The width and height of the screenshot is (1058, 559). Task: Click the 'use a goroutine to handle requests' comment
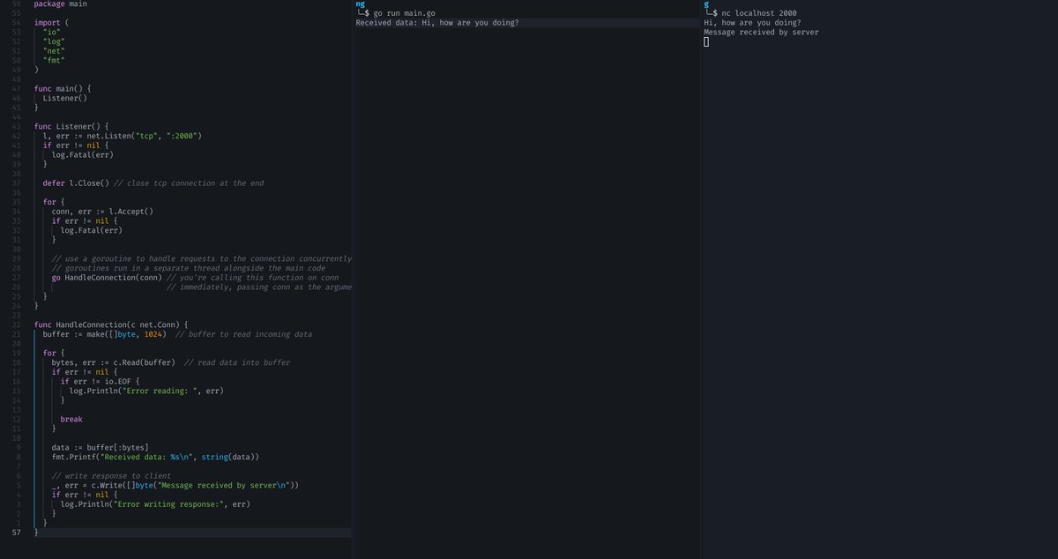(202, 258)
